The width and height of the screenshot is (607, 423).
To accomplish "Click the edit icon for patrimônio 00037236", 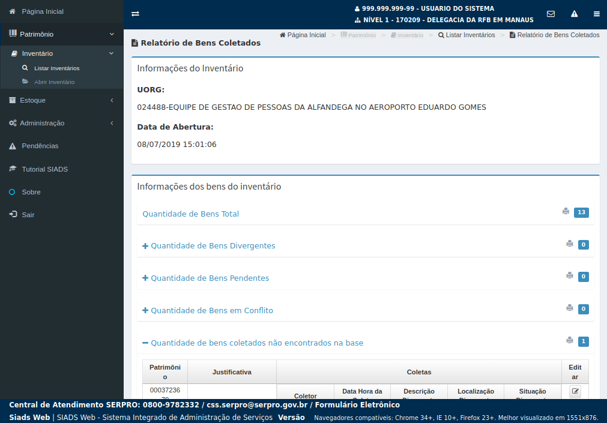I will (x=575, y=391).
